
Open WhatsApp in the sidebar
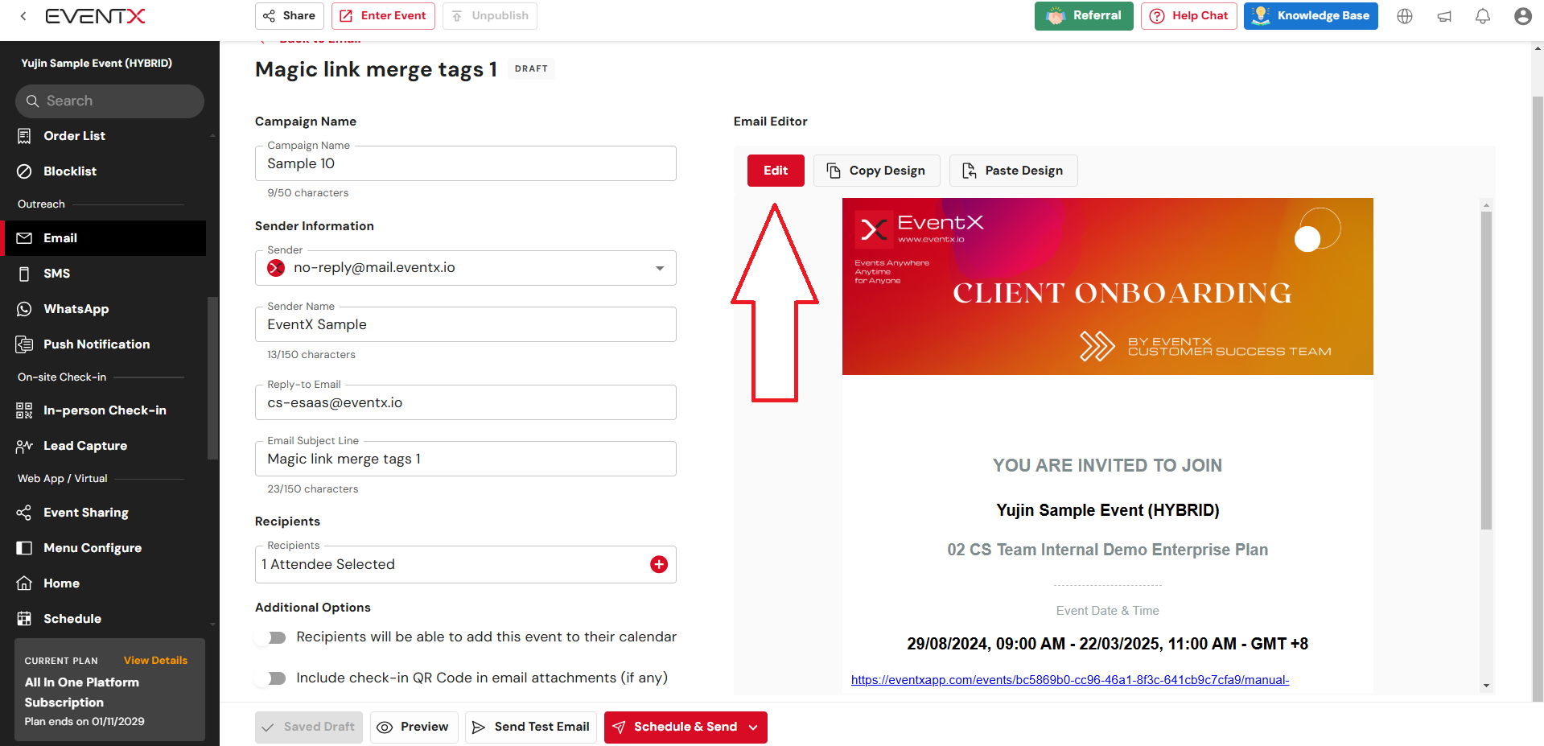click(x=76, y=309)
